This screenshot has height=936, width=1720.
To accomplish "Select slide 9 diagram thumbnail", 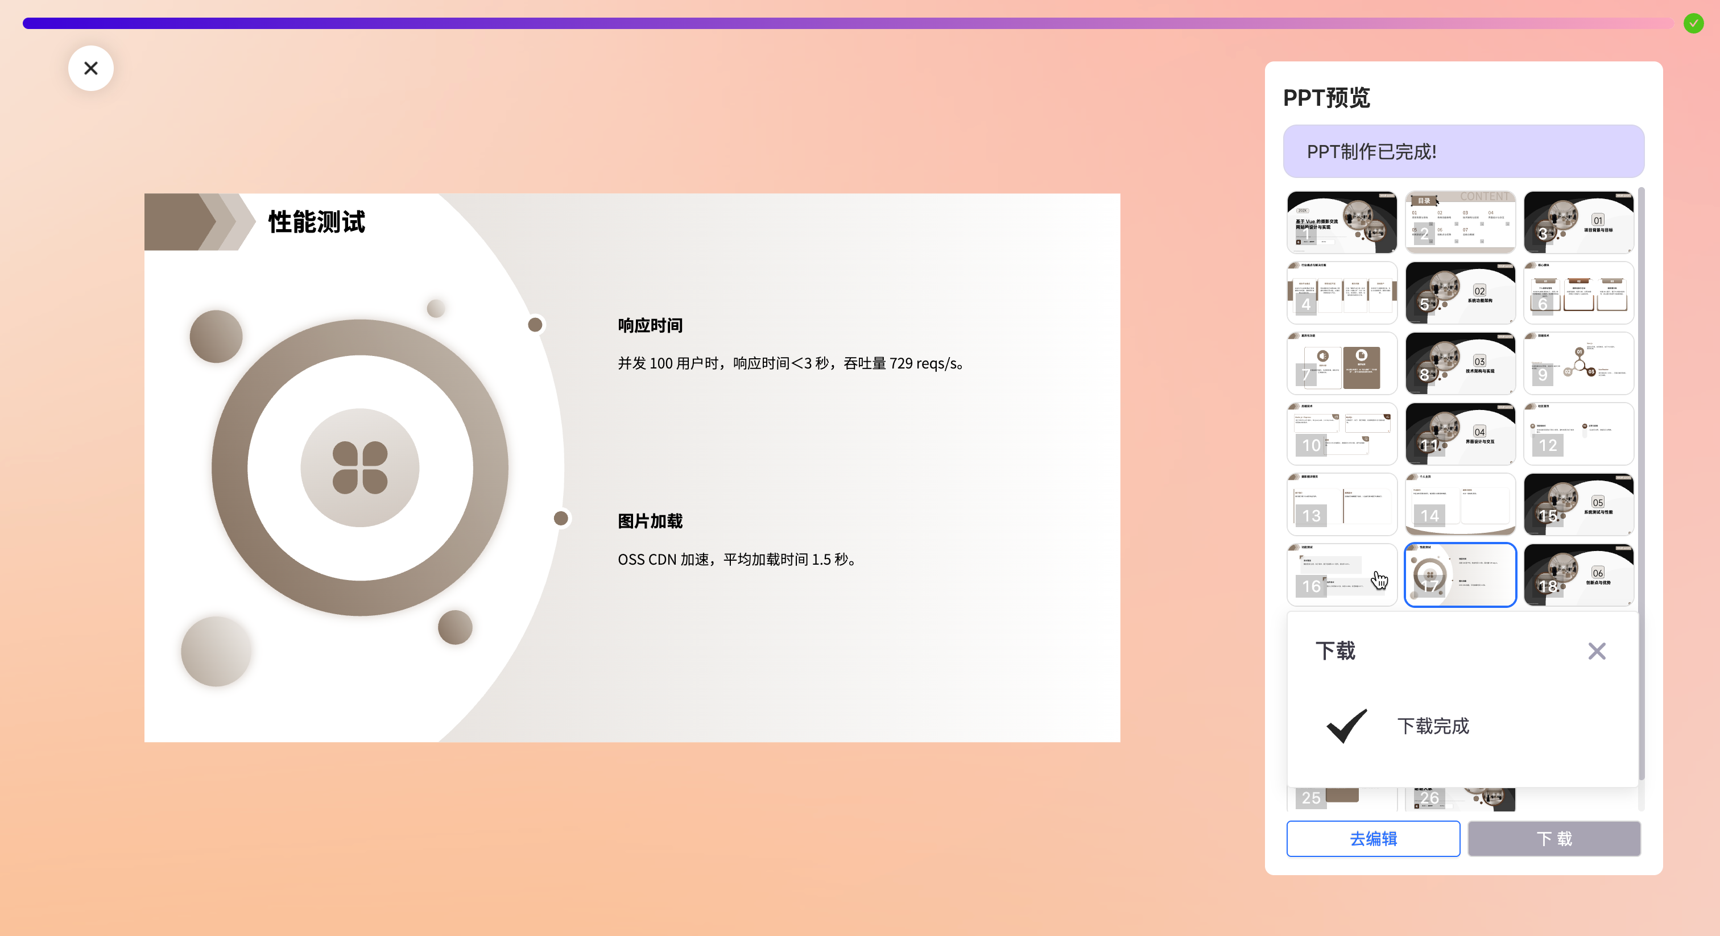I will pyautogui.click(x=1578, y=364).
